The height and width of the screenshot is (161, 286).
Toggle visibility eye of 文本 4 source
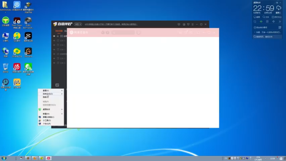(x=54, y=40)
